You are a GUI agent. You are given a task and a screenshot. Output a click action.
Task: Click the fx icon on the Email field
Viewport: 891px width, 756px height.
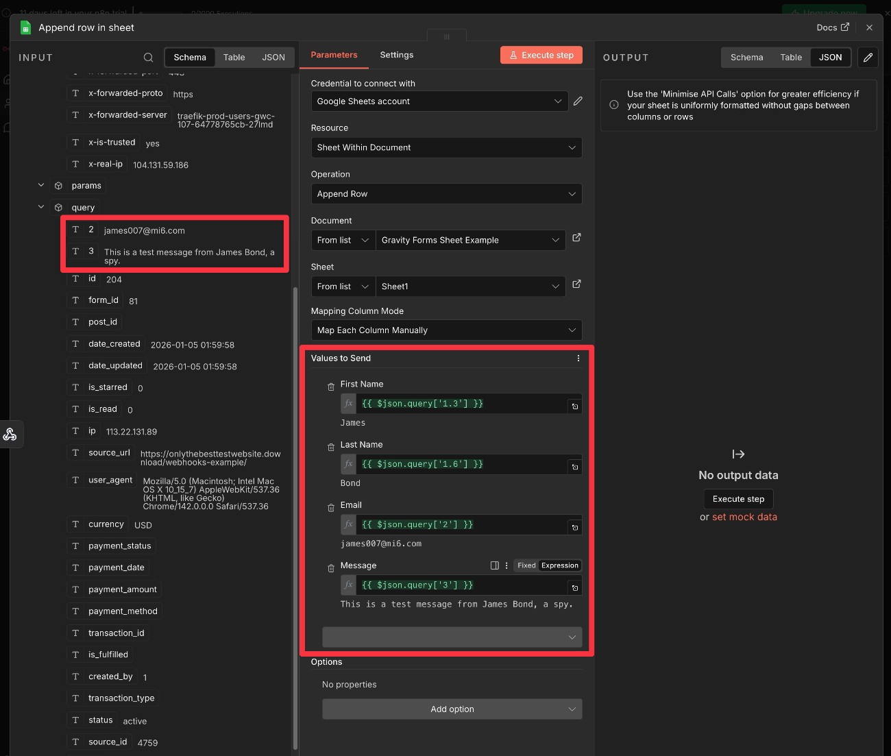tap(347, 524)
